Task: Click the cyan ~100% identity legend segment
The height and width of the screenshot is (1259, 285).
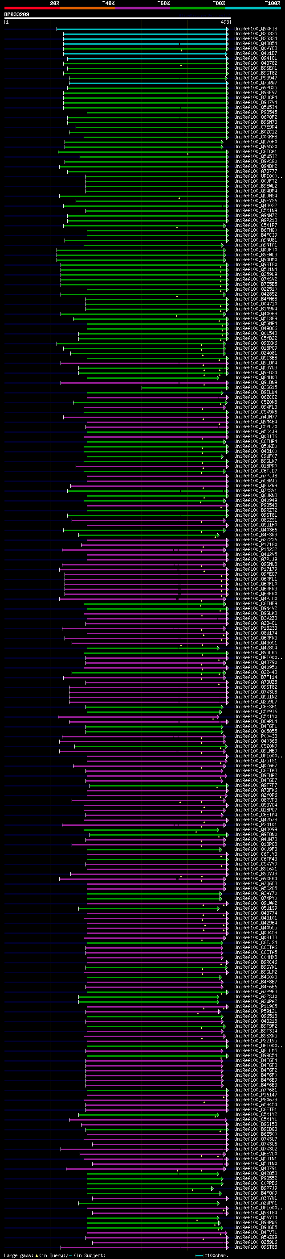Action: pyautogui.click(x=253, y=8)
